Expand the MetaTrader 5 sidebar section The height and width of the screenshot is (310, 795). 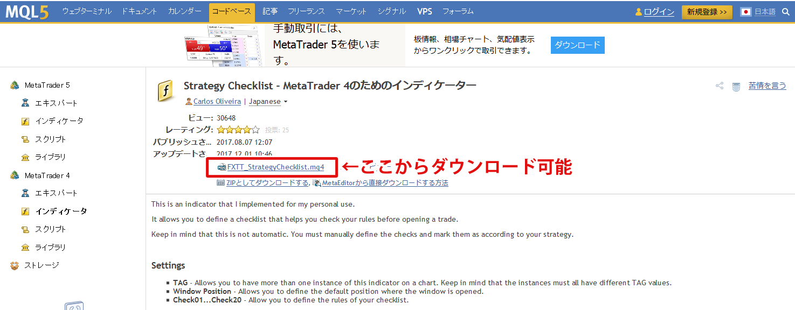click(x=47, y=85)
